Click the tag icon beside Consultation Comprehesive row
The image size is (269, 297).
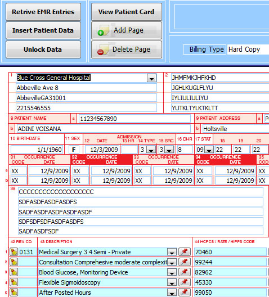(x=14, y=262)
